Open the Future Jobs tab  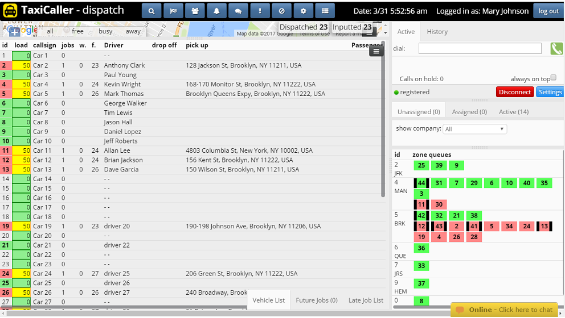click(316, 300)
